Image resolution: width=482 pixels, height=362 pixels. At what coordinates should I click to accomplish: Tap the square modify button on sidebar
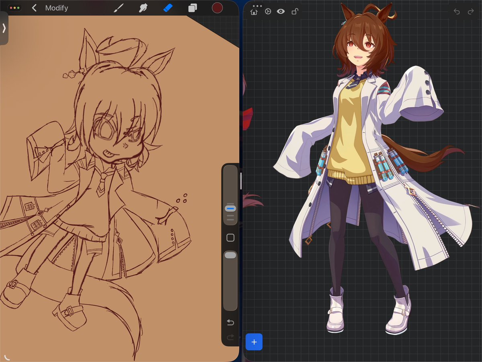pos(230,238)
